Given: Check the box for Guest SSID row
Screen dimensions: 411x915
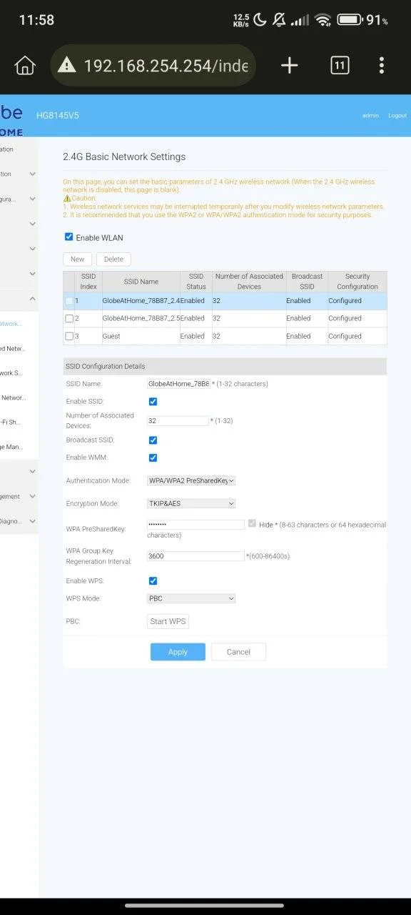Looking at the screenshot, I should [x=69, y=337].
